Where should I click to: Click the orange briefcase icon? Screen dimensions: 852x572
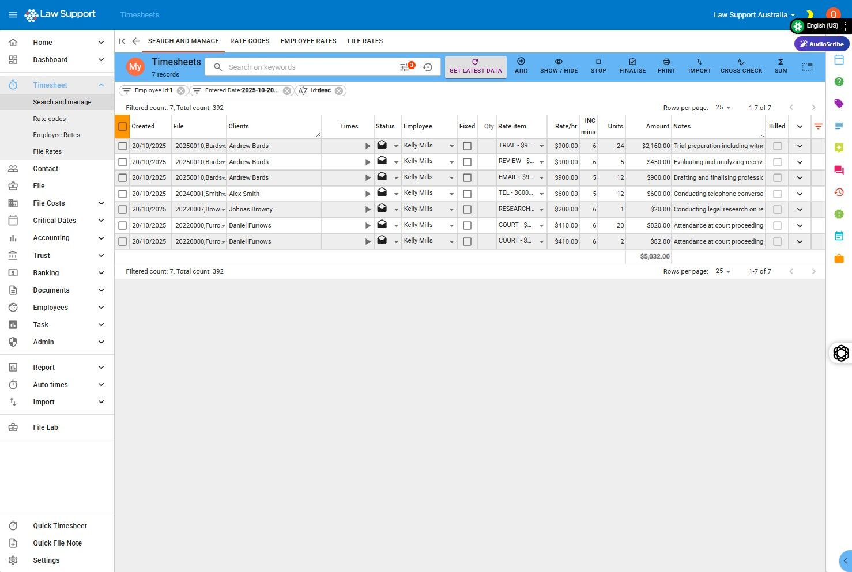click(x=839, y=259)
